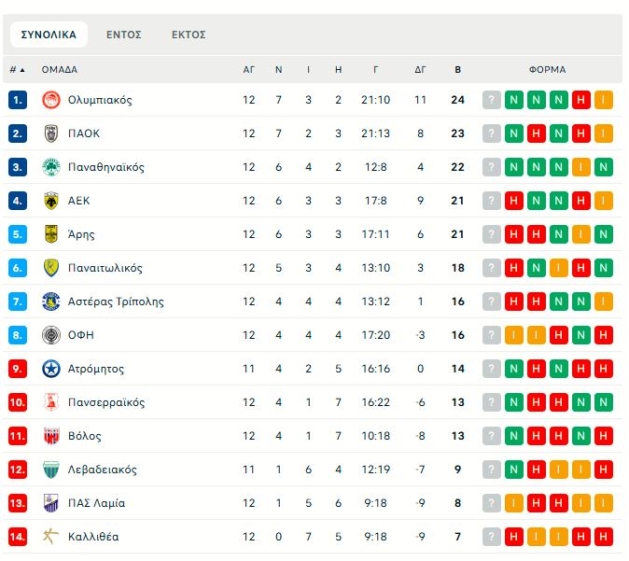This screenshot has height=561, width=629.
Task: Click the Παναιτωλικός club logo
Action: [51, 268]
